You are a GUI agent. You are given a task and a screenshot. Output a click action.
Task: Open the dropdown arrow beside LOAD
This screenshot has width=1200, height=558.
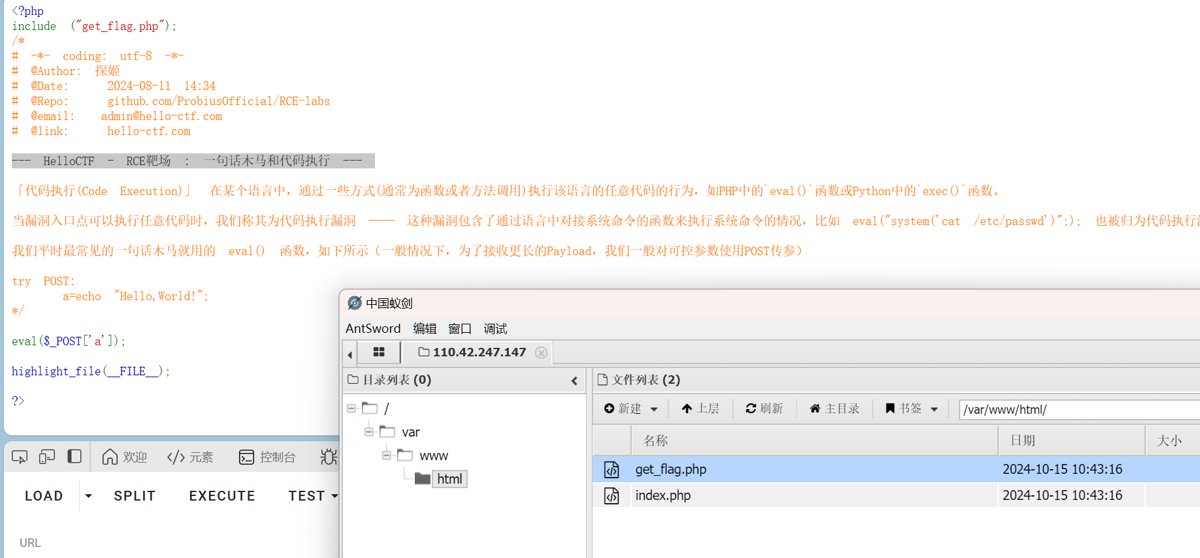(88, 496)
